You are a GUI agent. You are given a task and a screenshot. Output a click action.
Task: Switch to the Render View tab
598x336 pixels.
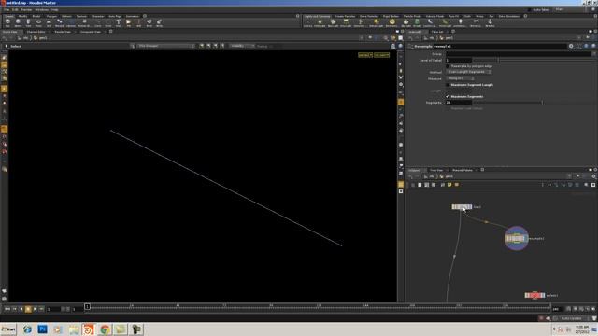point(63,32)
